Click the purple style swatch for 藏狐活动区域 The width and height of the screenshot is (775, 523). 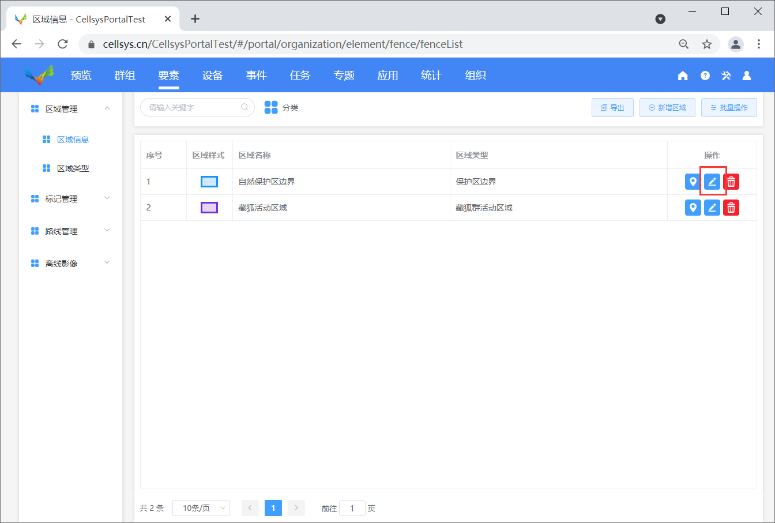click(x=209, y=208)
